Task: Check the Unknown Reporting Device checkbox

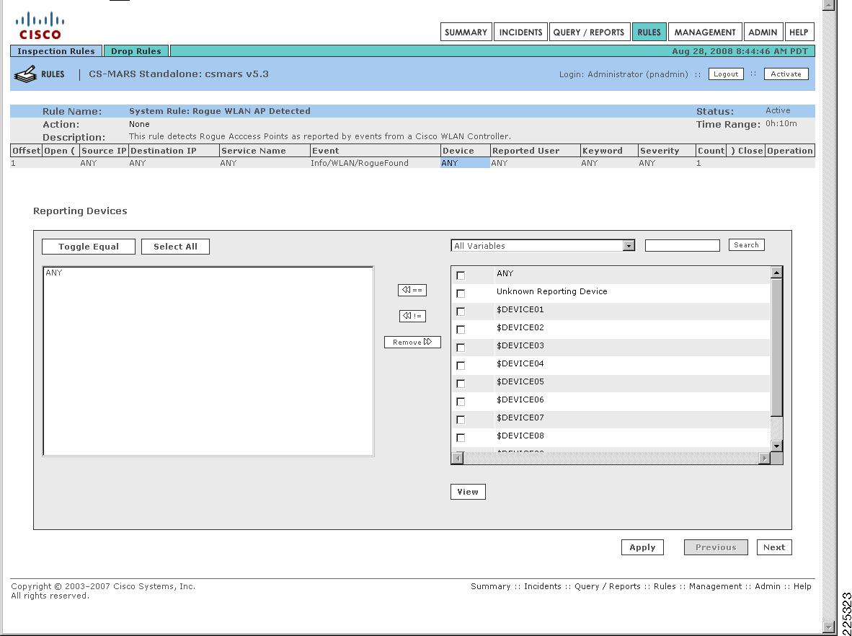Action: pos(461,293)
